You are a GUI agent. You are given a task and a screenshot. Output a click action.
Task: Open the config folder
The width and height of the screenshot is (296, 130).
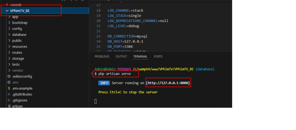(x=17, y=29)
